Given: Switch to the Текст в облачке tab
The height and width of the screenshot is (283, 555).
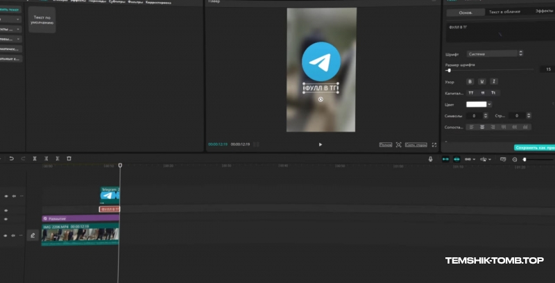Looking at the screenshot, I should coord(504,12).
